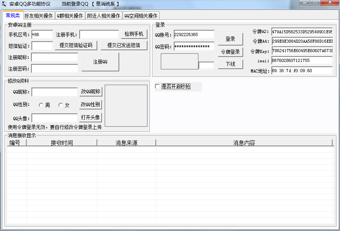Open the Q群相关操作 tab
This screenshot has width=340, height=231.
(70, 16)
